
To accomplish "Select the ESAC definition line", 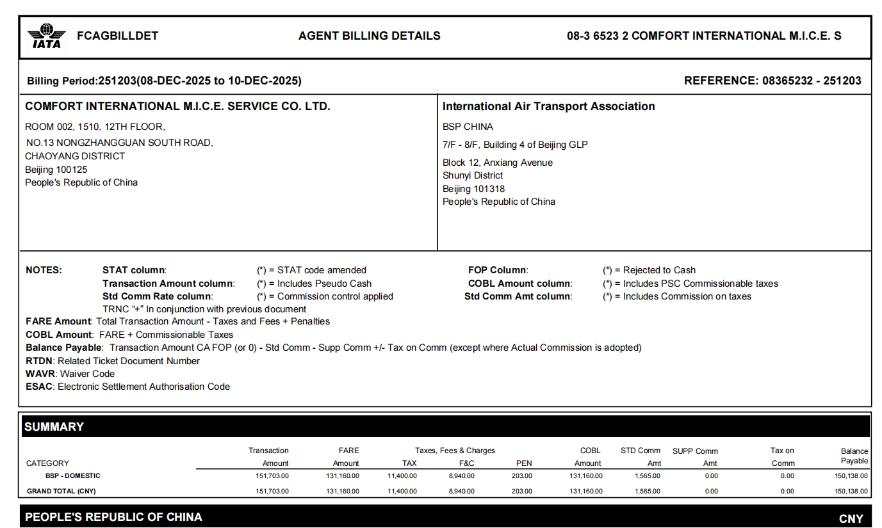I will [127, 387].
